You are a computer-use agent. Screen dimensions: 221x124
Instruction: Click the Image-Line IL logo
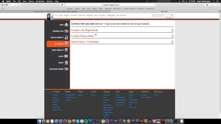point(50,17)
